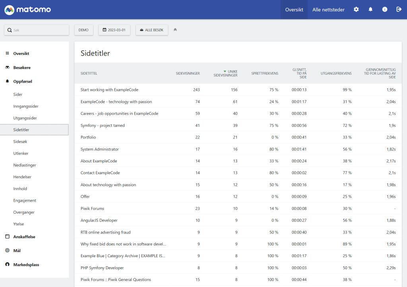Open the DEMO site selector
Screen dimensions: 407x287
tap(83, 30)
